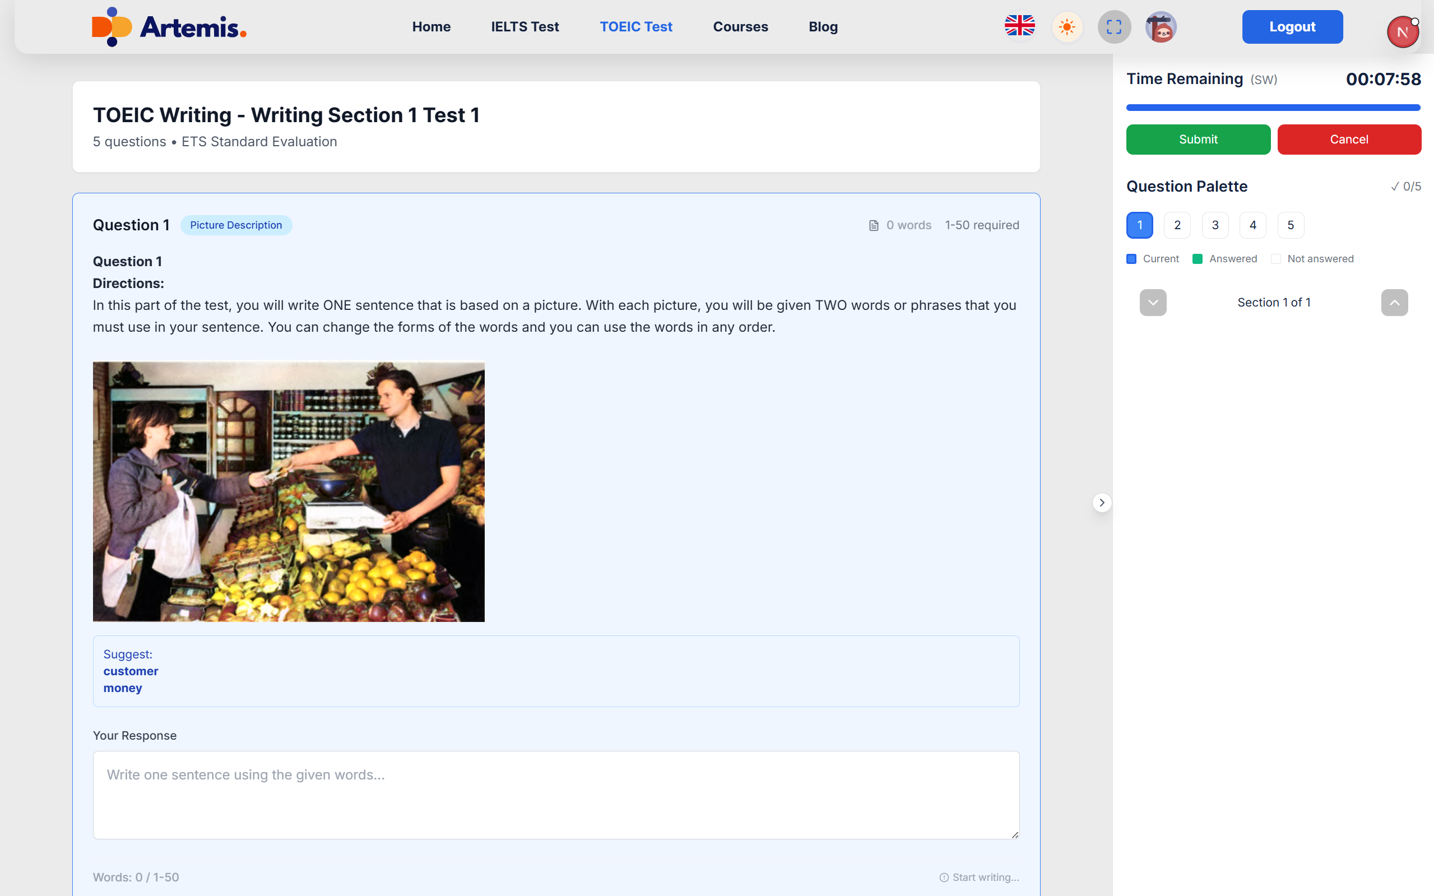
Task: Jump to question 4 in palette
Action: 1252,225
